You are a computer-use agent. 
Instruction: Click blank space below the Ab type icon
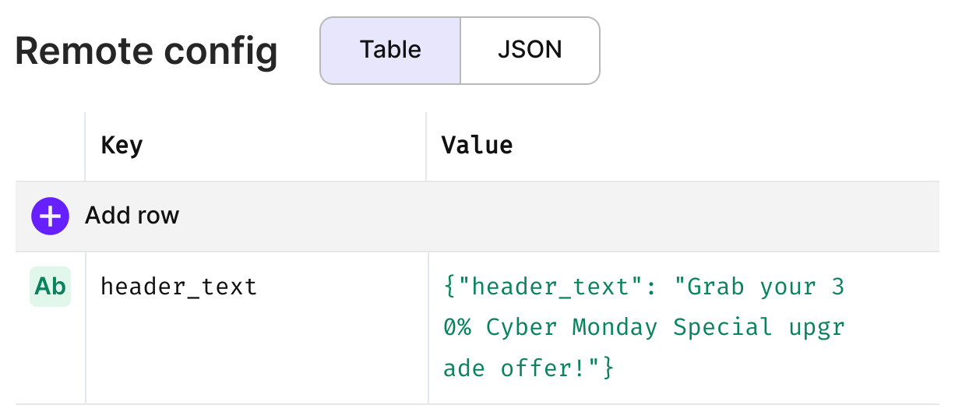[50, 354]
